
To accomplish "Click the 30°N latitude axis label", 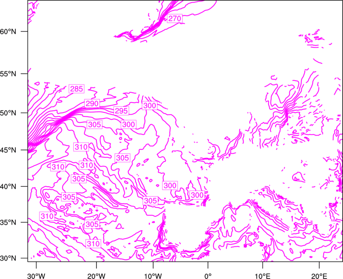I will (x=8, y=258).
